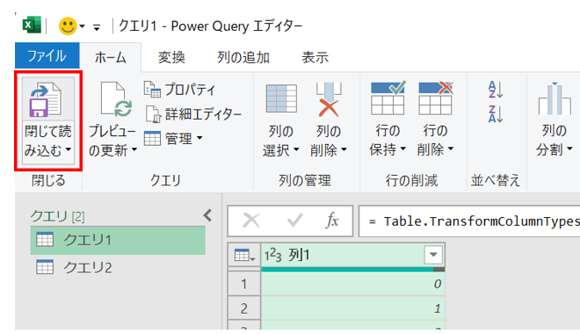Expand the プレビューの更新 dropdown arrow
This screenshot has height=334, width=580.
[134, 149]
